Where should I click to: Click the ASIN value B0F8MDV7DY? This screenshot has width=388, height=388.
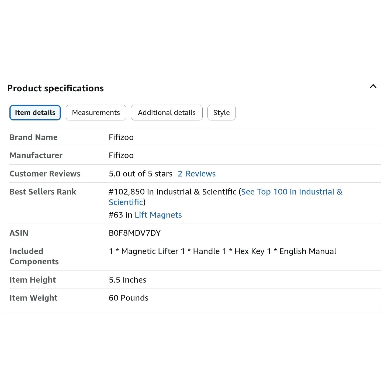pyautogui.click(x=134, y=233)
